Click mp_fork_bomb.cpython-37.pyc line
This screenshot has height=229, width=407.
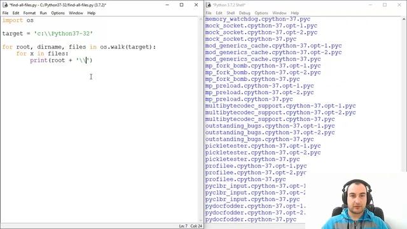[252, 79]
